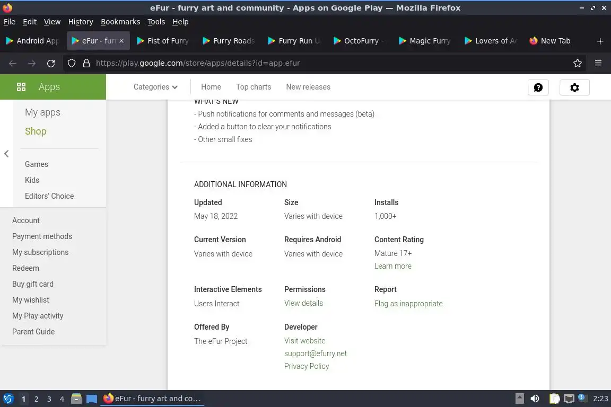Image resolution: width=611 pixels, height=407 pixels.
Task: Open Google Play help question icon
Action: click(x=538, y=87)
